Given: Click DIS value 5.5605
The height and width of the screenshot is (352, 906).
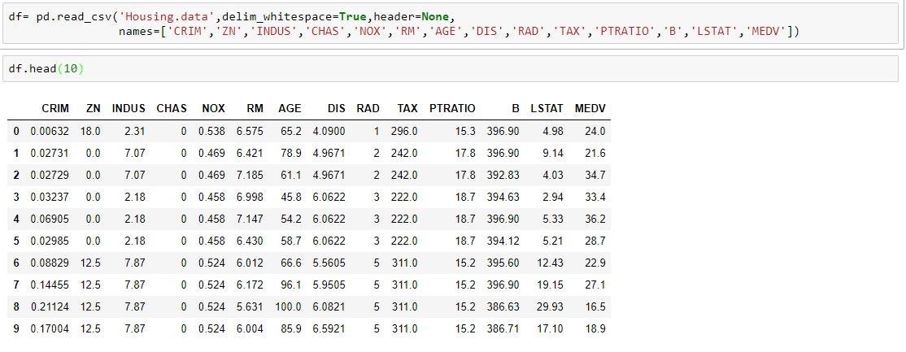Looking at the screenshot, I should point(329,263).
